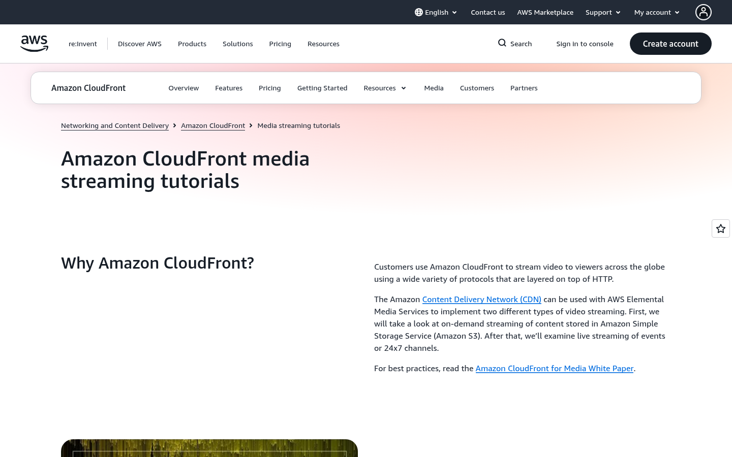This screenshot has width=732, height=457.
Task: Click the globe language icon
Action: click(418, 12)
